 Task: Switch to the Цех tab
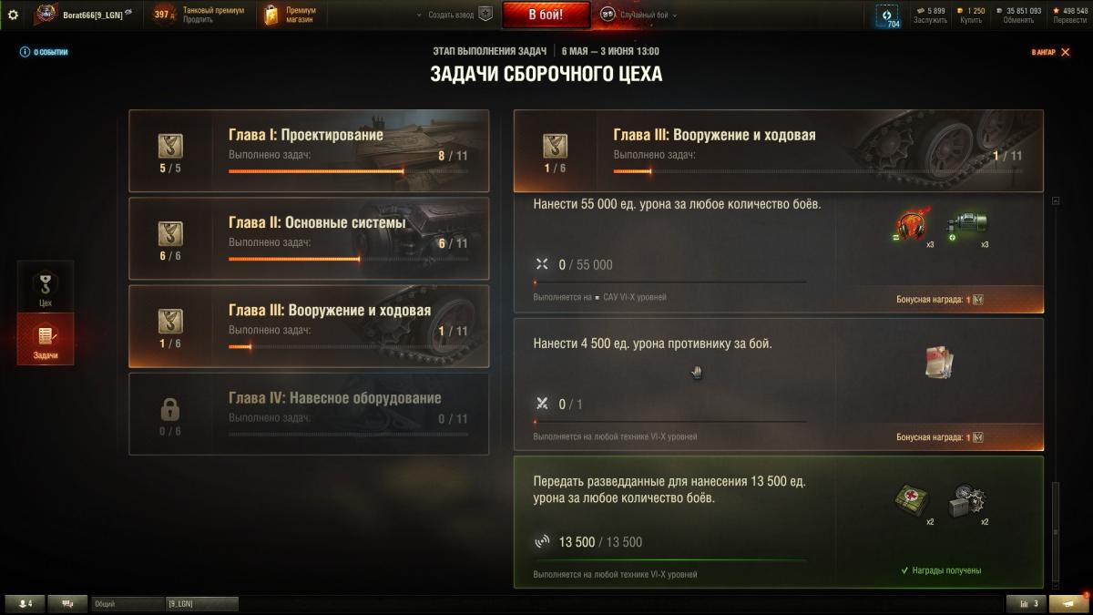pyautogui.click(x=45, y=287)
